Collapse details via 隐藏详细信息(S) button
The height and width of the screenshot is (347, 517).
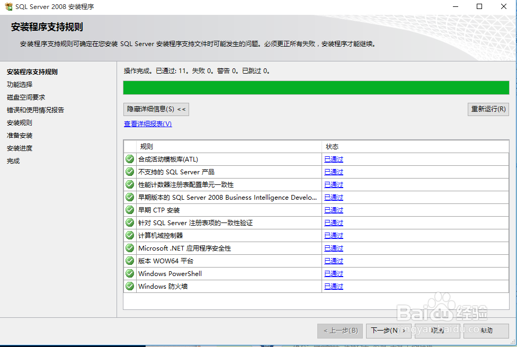(155, 109)
